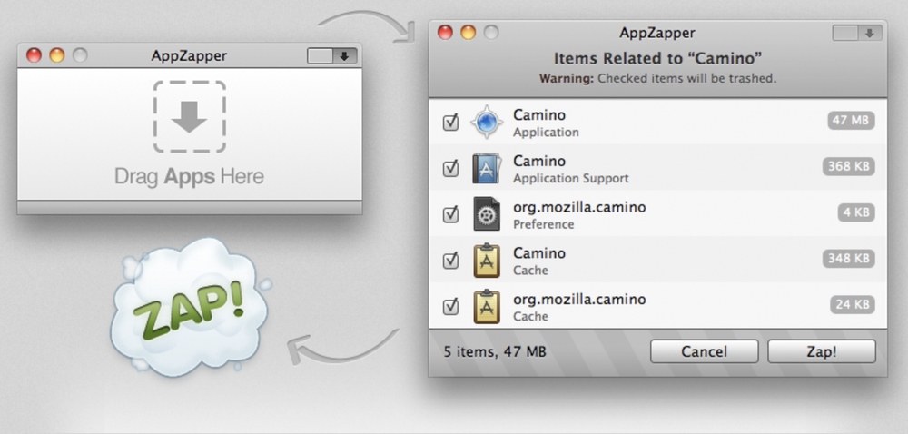Uncheck the org.mozilla.camino Preference checkbox

pos(450,214)
